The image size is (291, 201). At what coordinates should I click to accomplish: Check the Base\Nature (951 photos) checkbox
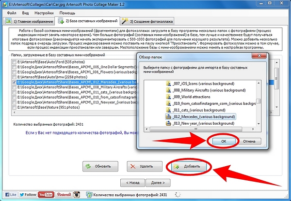pos(14,107)
